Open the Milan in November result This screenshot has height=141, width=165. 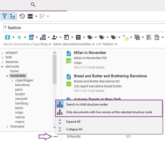pyautogui.click(x=90, y=53)
